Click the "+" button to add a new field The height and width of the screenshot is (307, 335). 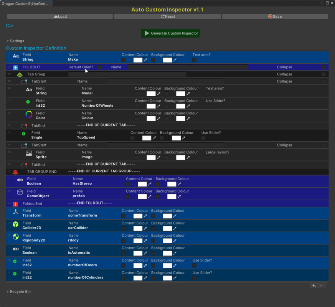314,285
